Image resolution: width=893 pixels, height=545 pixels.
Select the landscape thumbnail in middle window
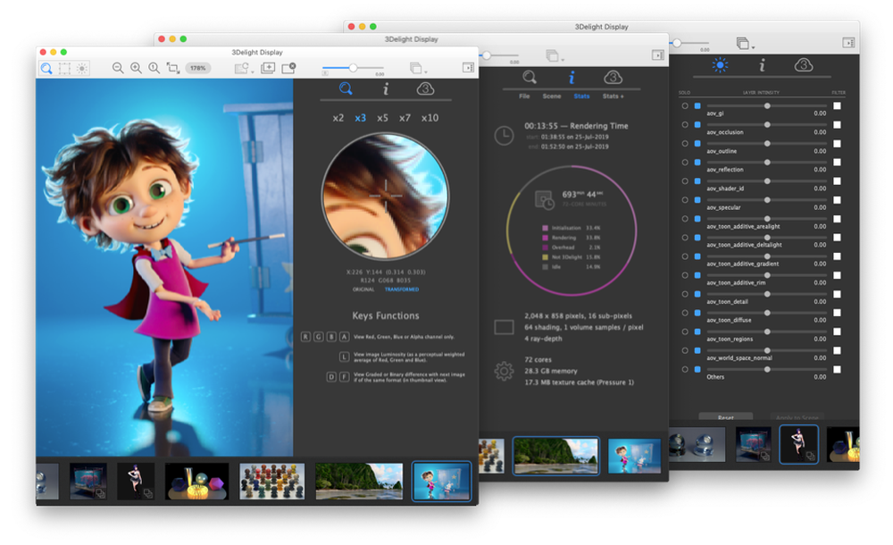coord(555,456)
